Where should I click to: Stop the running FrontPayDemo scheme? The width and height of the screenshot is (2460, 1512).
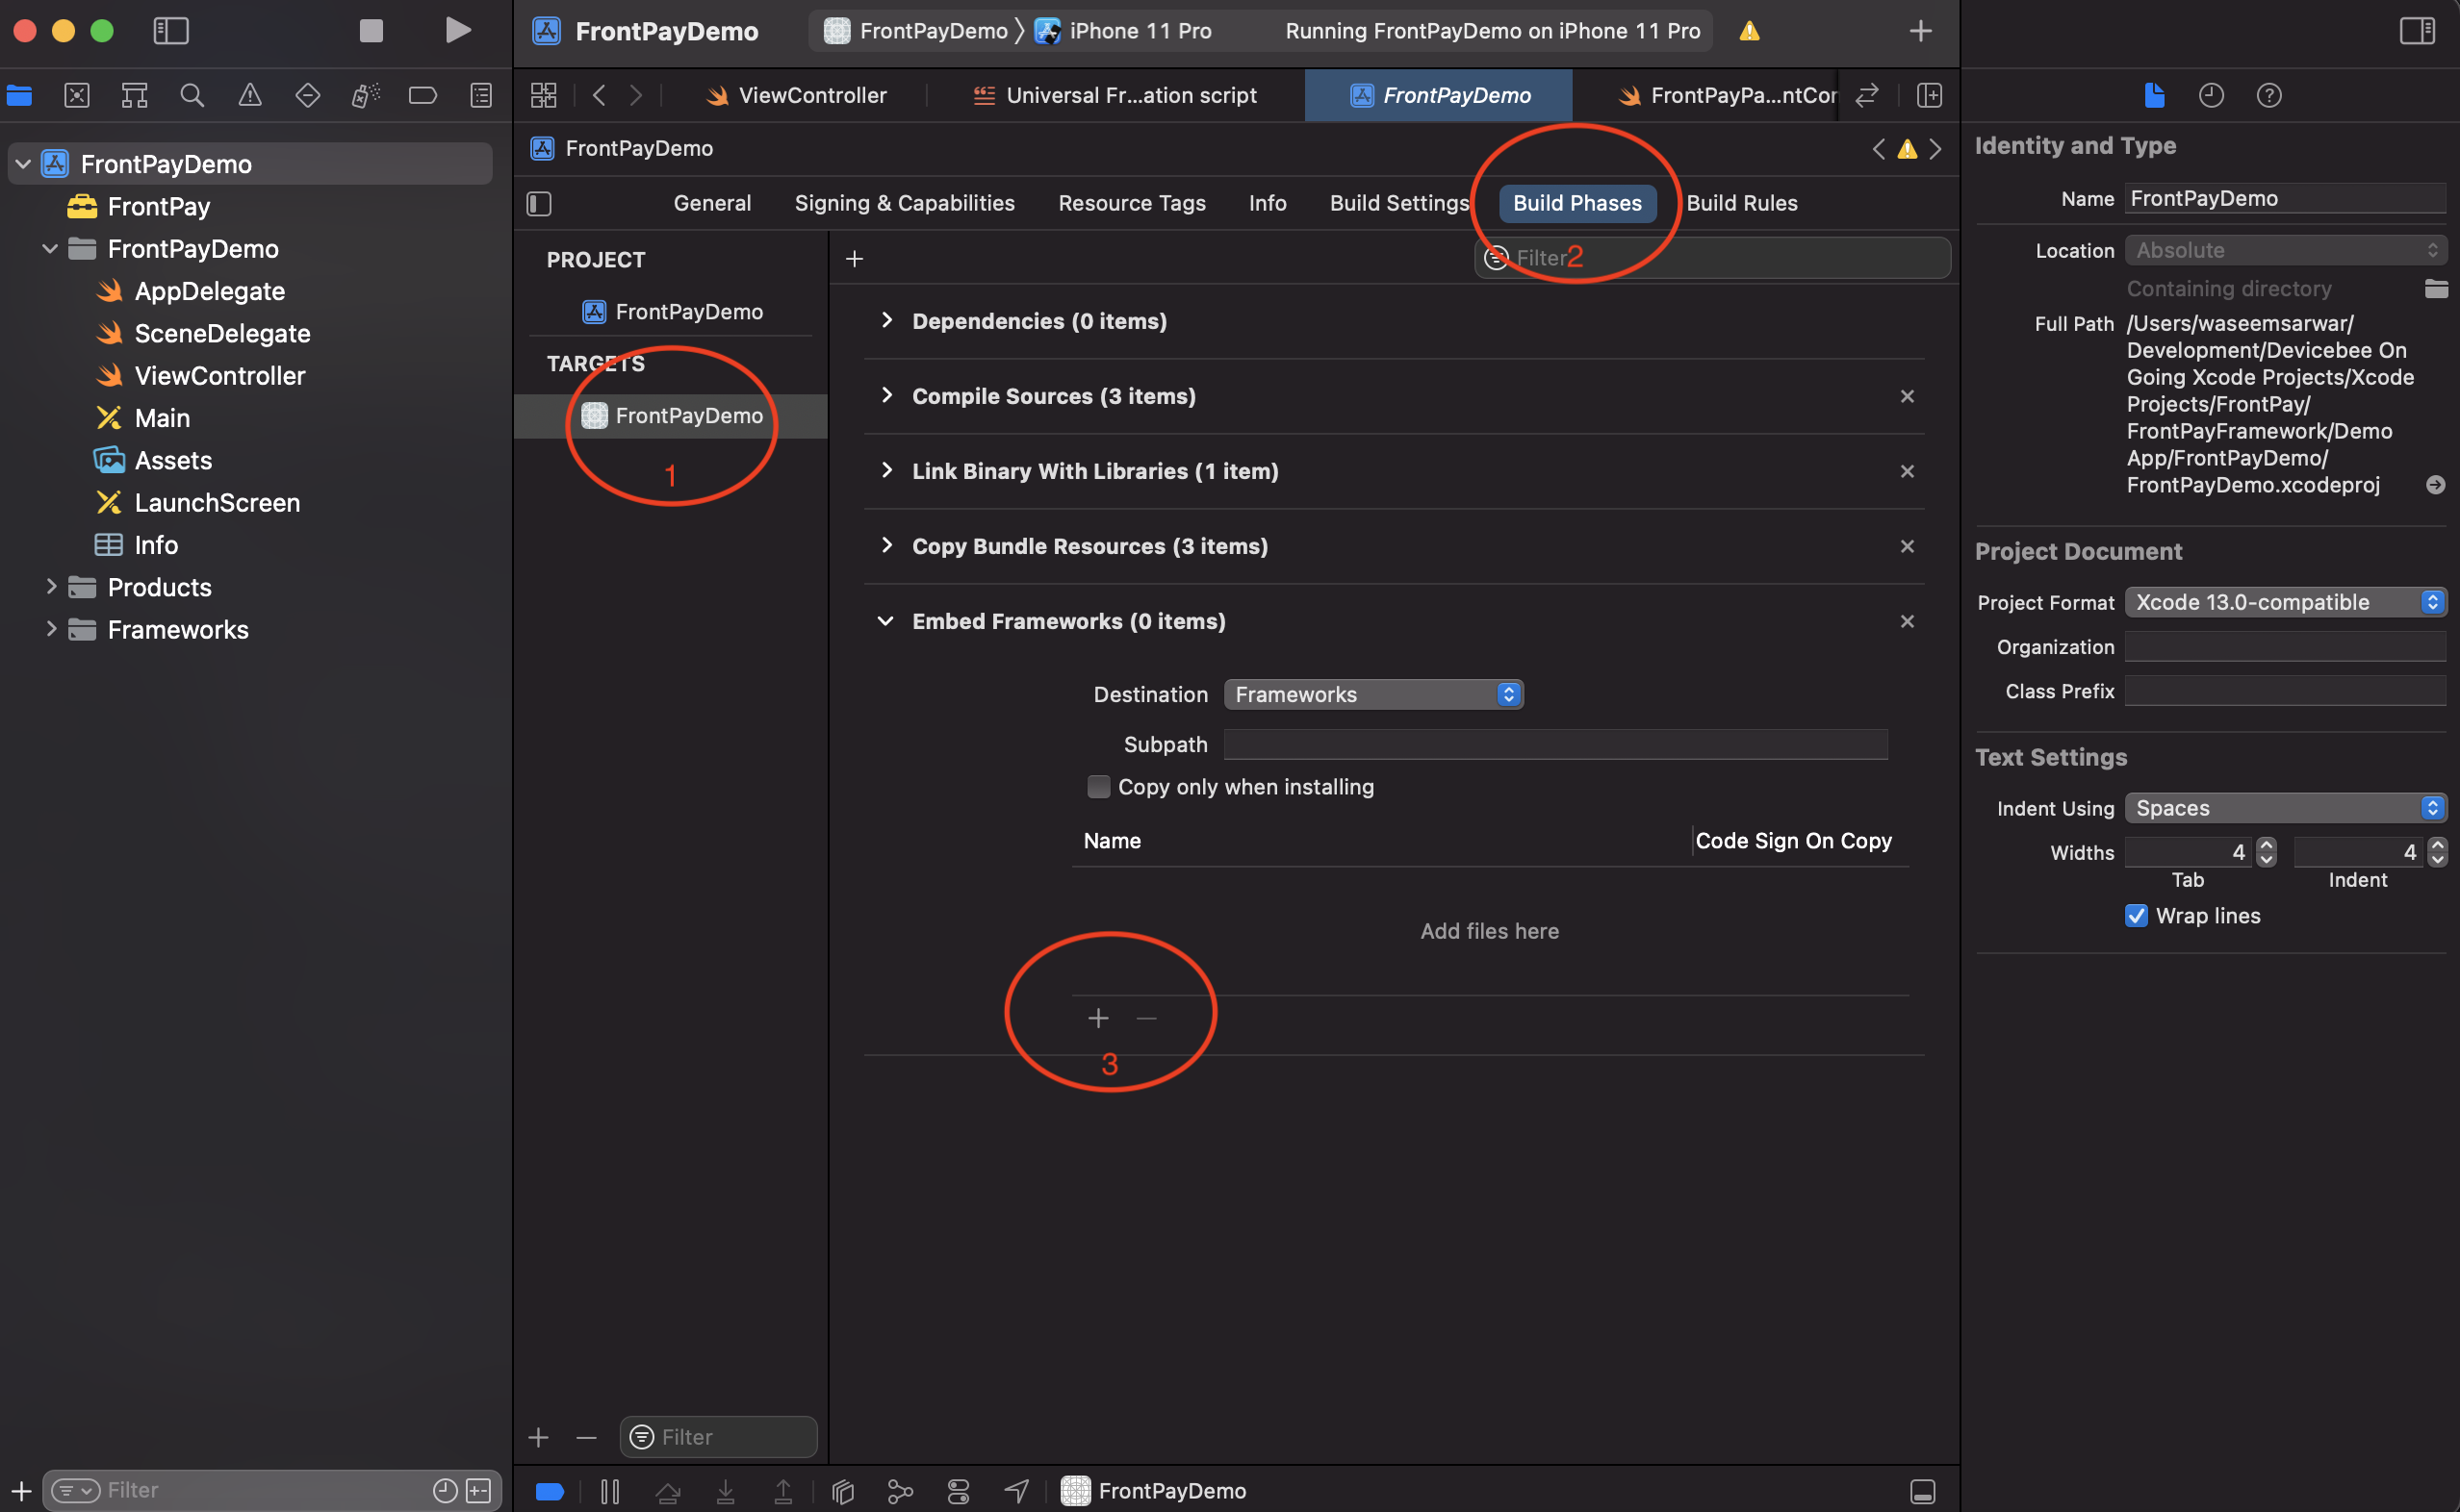pos(372,30)
